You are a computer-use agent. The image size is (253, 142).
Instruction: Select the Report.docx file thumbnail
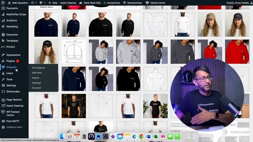click(47, 7)
